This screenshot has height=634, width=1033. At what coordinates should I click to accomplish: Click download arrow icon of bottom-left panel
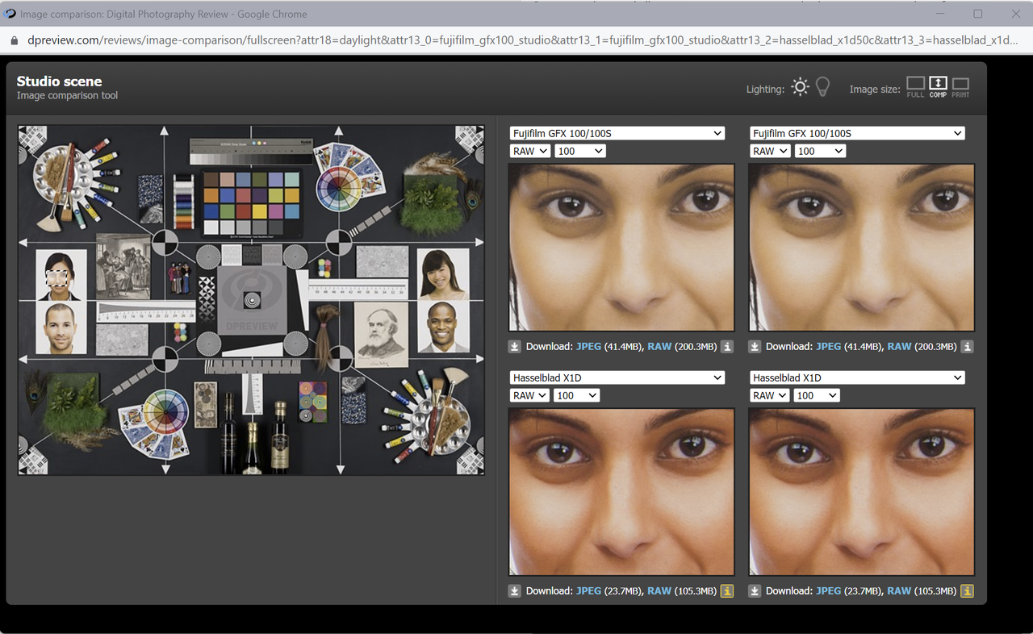point(515,590)
